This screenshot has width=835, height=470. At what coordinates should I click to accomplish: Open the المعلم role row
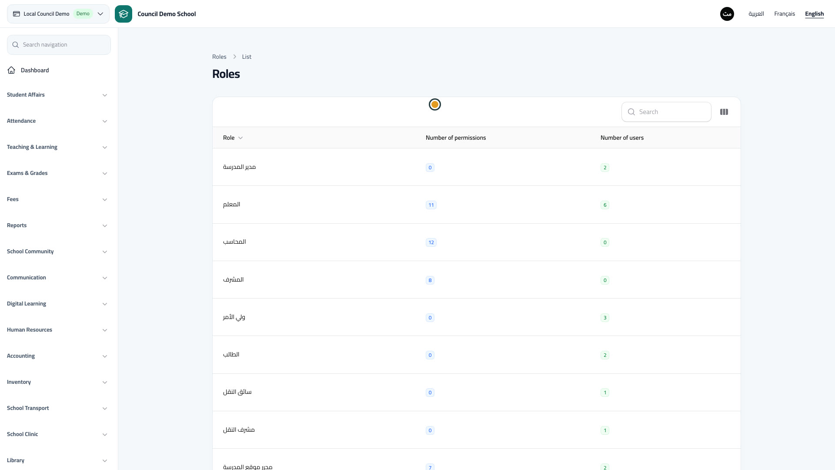tap(476, 205)
